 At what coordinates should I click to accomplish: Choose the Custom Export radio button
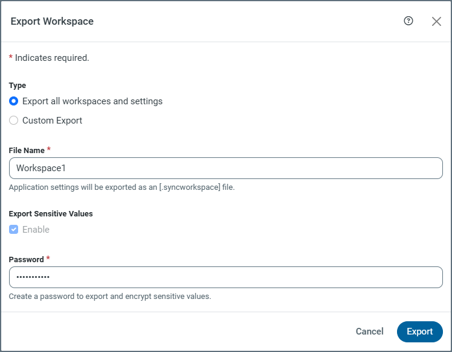click(x=14, y=121)
